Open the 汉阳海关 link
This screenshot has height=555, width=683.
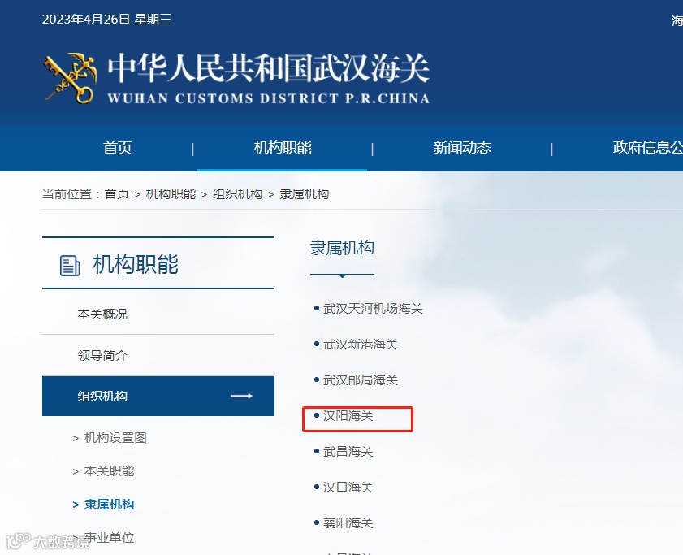point(348,416)
